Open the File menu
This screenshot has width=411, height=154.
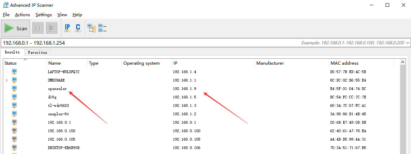pyautogui.click(x=6, y=15)
